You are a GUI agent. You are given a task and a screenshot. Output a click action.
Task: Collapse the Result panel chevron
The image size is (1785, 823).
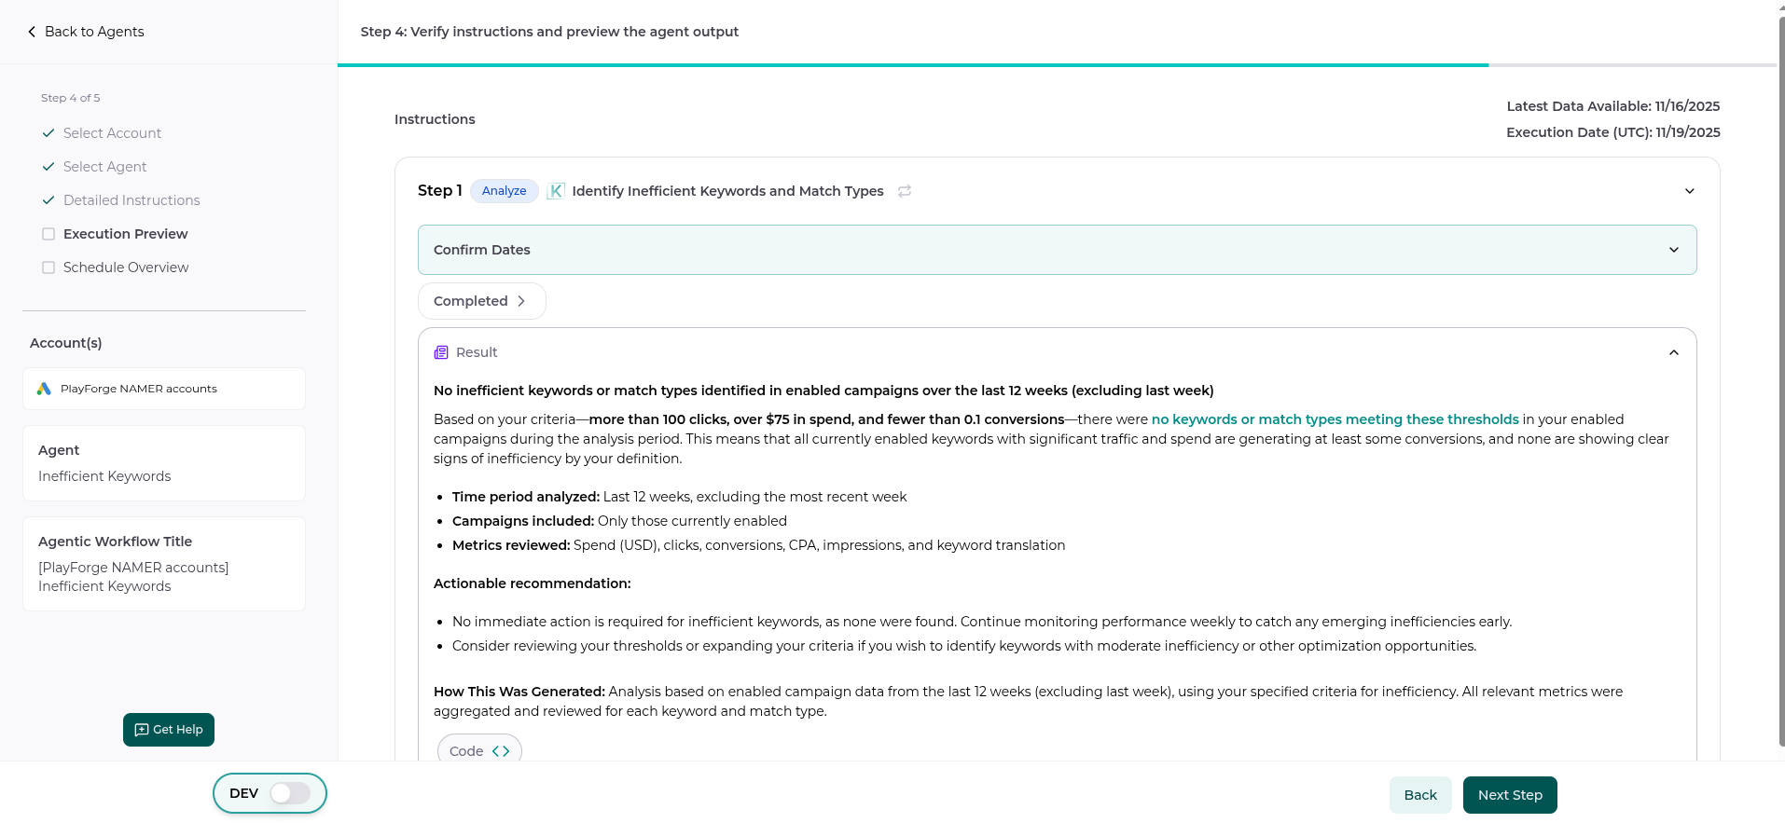tap(1673, 352)
